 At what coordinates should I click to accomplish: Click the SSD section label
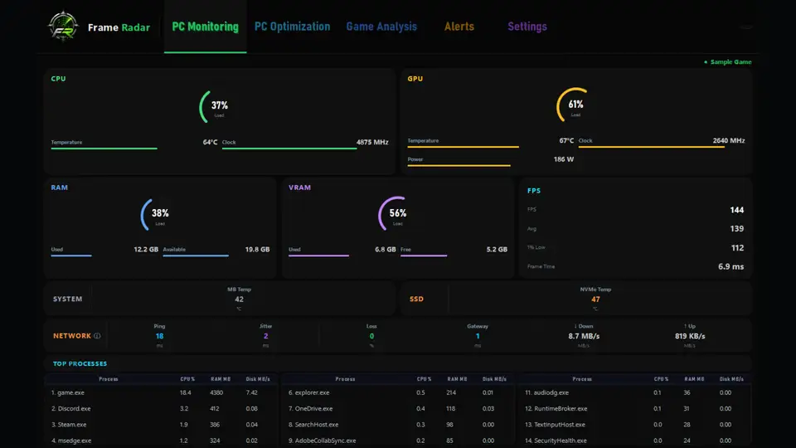[416, 299]
